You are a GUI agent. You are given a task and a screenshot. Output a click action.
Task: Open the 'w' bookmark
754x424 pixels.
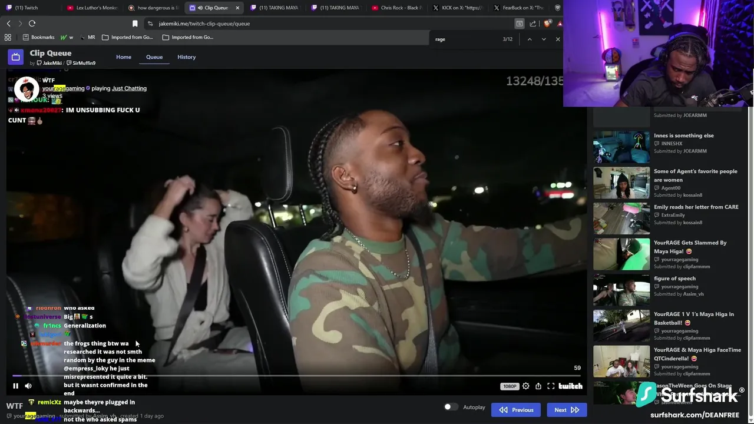click(67, 37)
